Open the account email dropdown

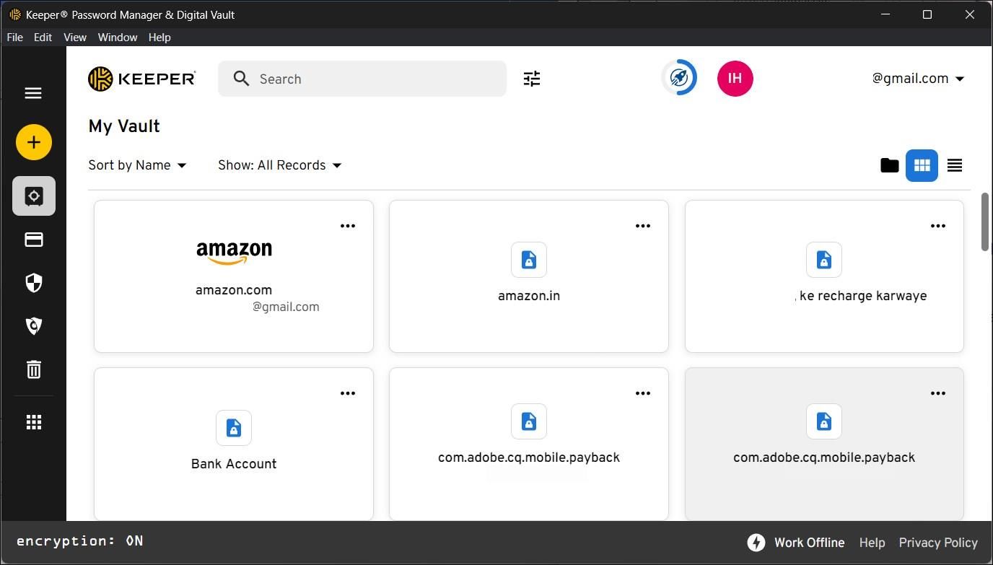[x=918, y=79]
